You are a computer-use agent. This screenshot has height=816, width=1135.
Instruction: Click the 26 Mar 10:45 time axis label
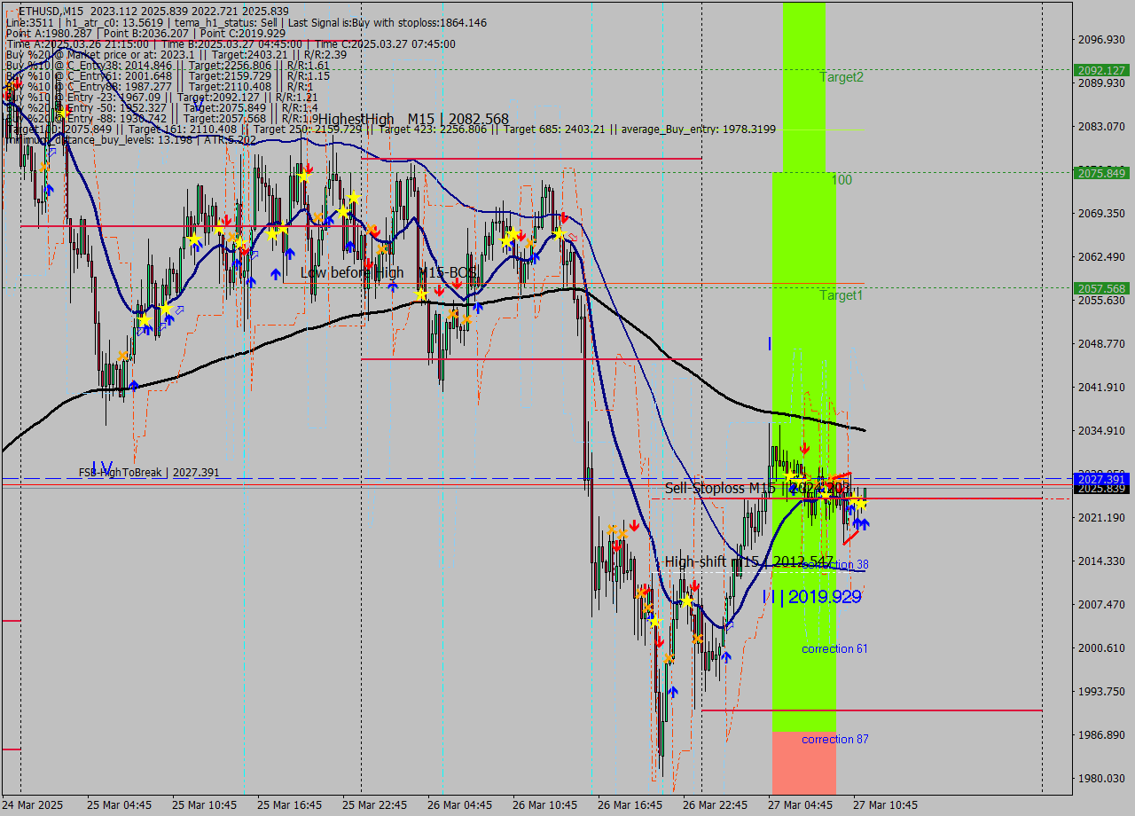pos(544,804)
